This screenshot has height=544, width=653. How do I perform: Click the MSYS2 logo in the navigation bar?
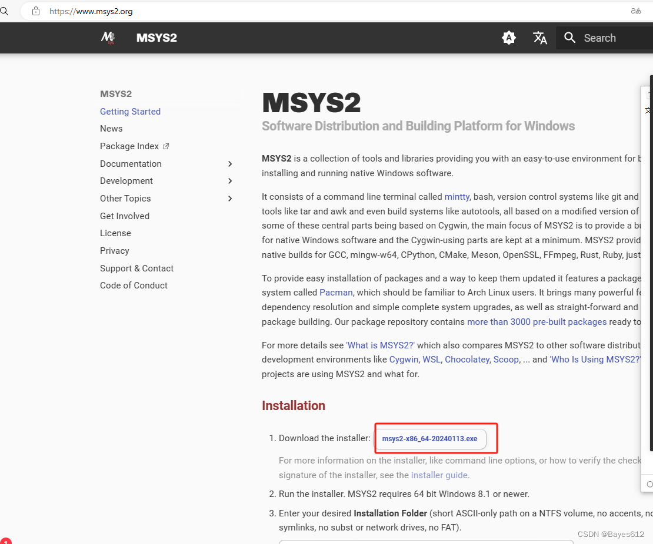point(108,38)
